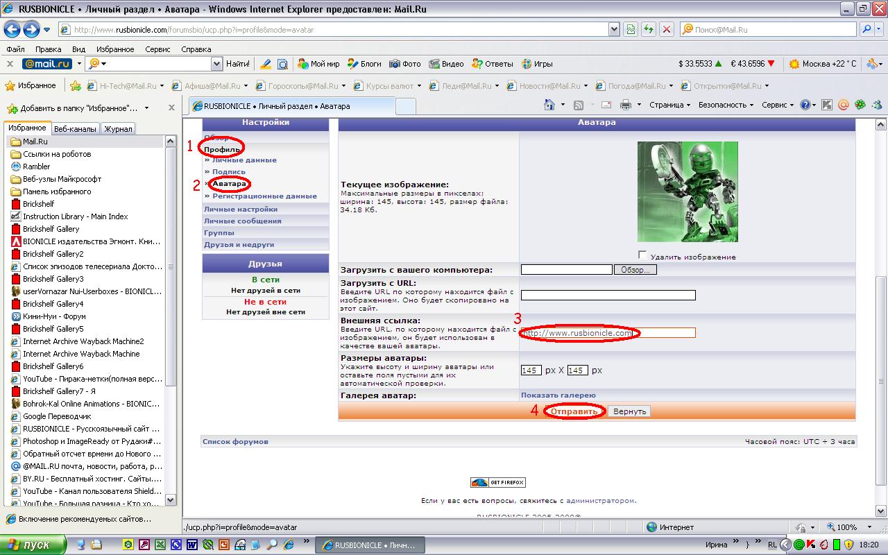Click the Excel icon in Quick Launch
The height and width of the screenshot is (555, 888).
click(x=160, y=545)
